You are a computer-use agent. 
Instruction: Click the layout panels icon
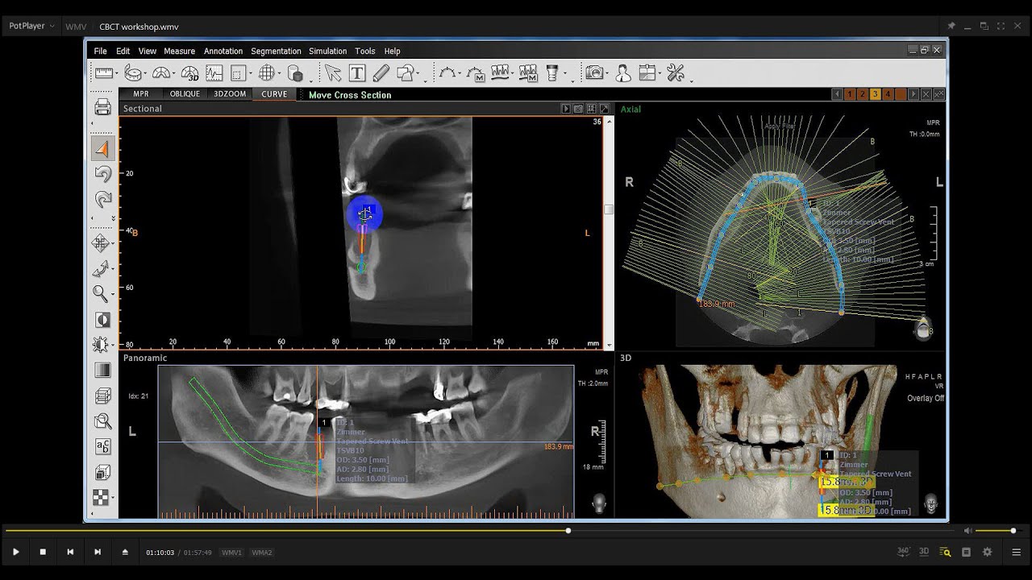point(647,73)
